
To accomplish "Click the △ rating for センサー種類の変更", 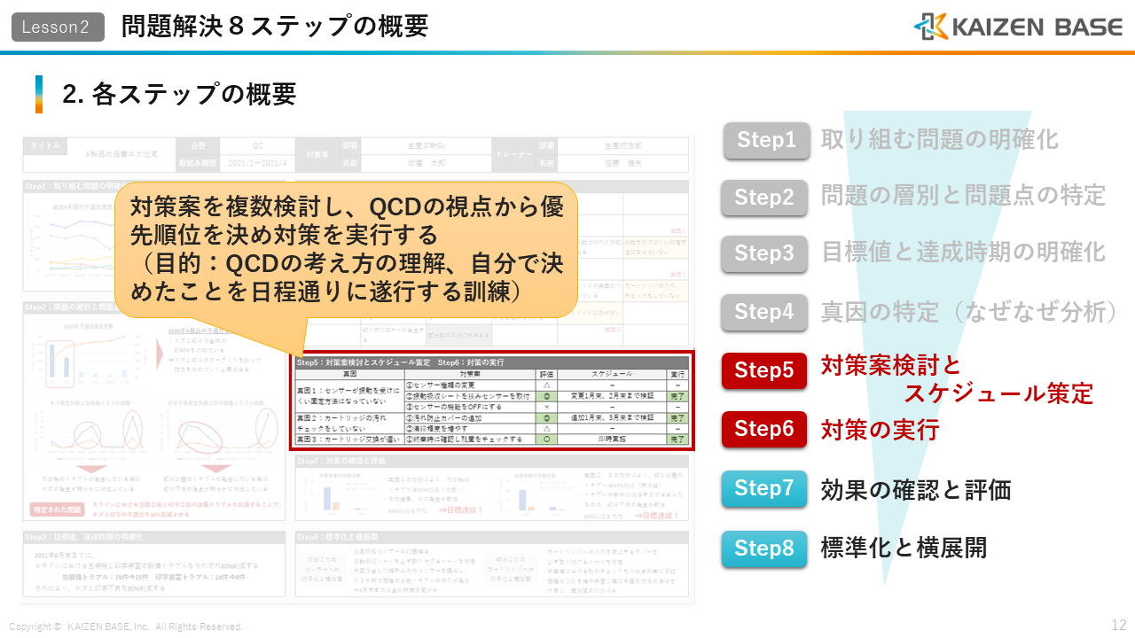I will pyautogui.click(x=546, y=385).
